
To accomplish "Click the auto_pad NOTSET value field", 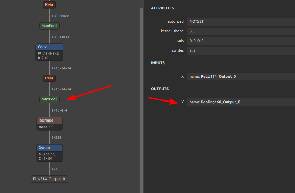I will tap(241, 21).
